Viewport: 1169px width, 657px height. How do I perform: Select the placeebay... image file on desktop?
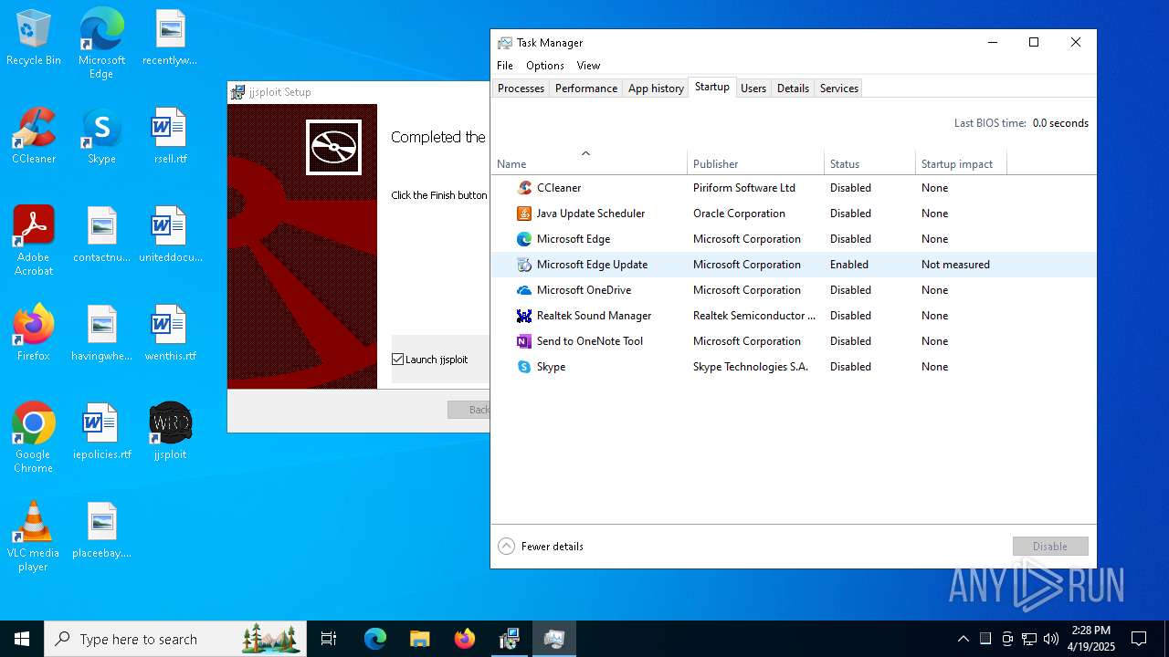(x=101, y=531)
